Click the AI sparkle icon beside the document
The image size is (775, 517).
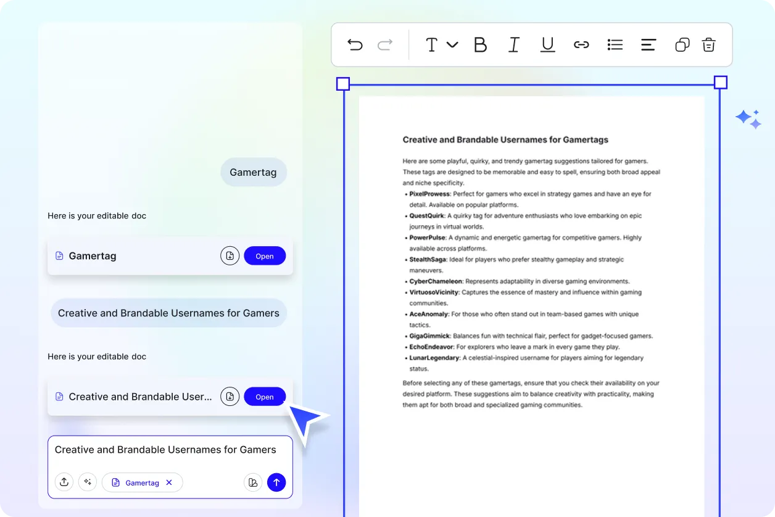click(748, 119)
